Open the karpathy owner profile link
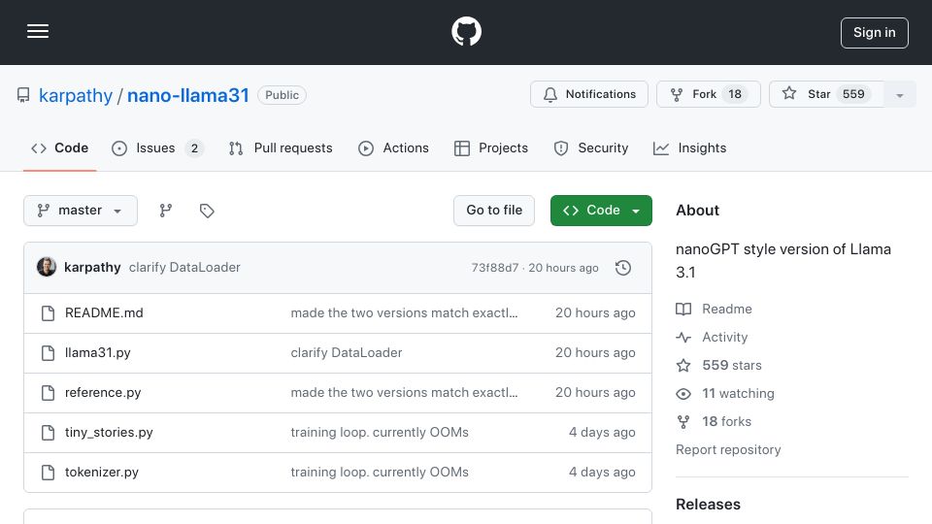Screen dimensions: 932x524 76,95
